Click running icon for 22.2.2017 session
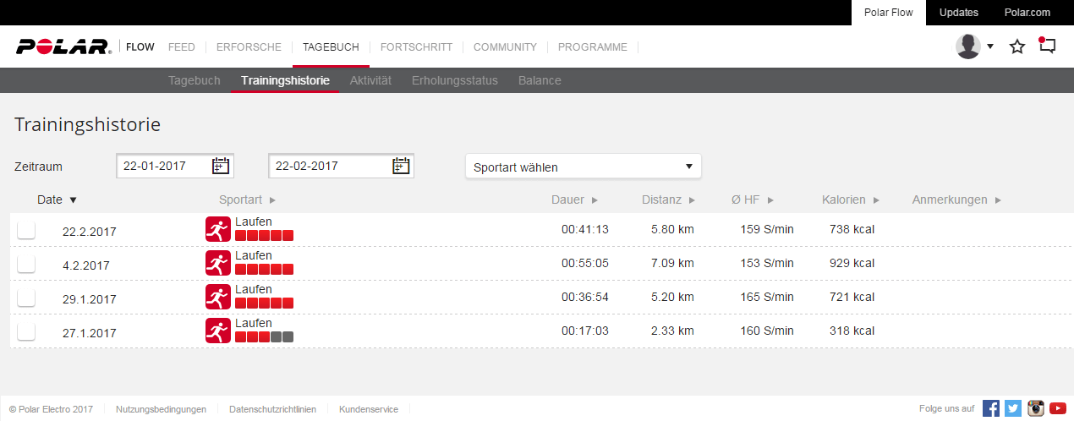The image size is (1074, 421). tap(218, 228)
